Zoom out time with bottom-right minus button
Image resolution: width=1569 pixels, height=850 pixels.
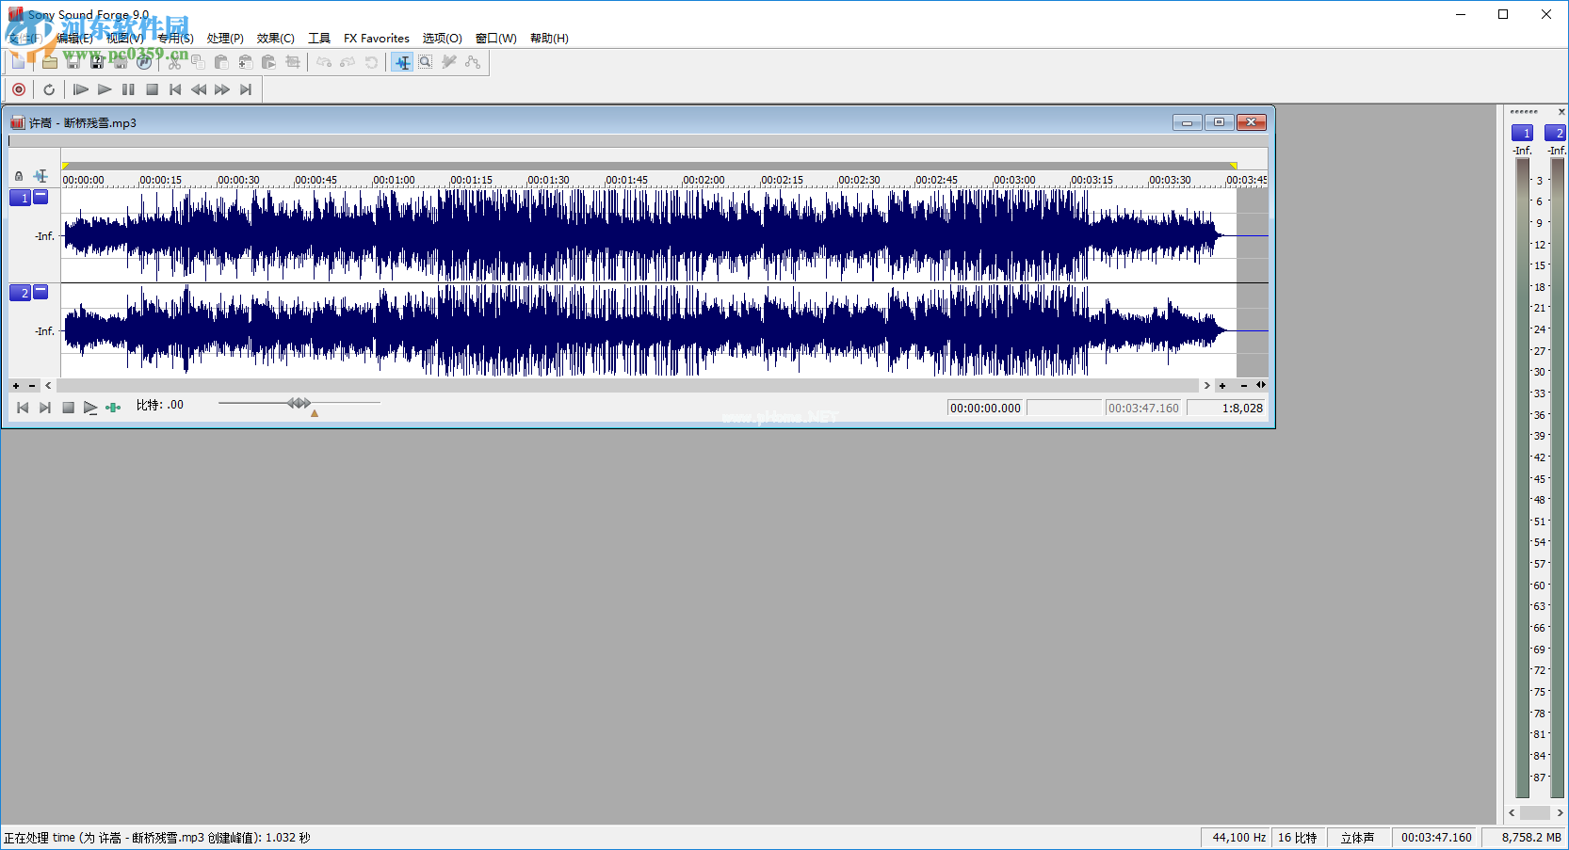(x=1243, y=386)
